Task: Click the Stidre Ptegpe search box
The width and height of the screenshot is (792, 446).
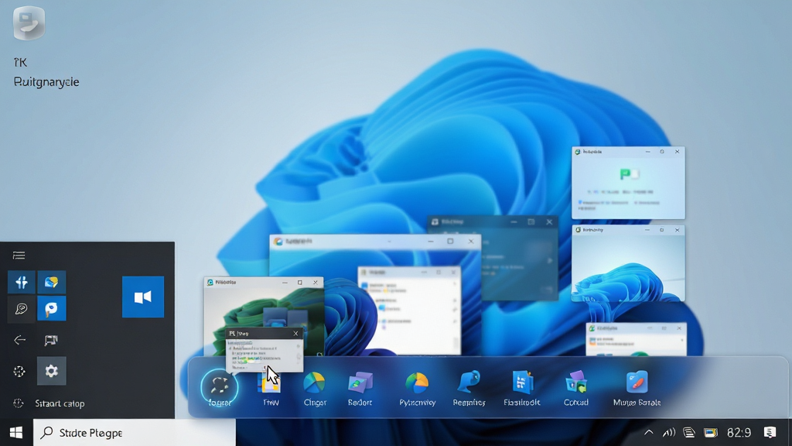Action: pyautogui.click(x=135, y=433)
